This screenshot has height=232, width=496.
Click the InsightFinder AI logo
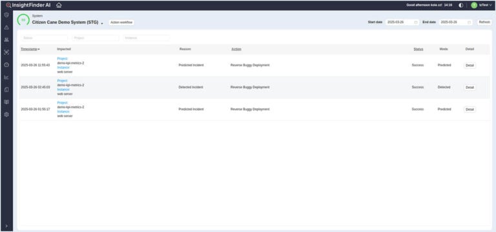click(28, 5)
